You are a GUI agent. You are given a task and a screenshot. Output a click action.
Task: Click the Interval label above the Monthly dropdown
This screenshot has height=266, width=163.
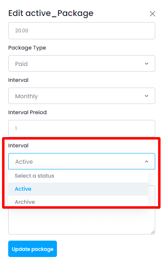[x=18, y=80]
